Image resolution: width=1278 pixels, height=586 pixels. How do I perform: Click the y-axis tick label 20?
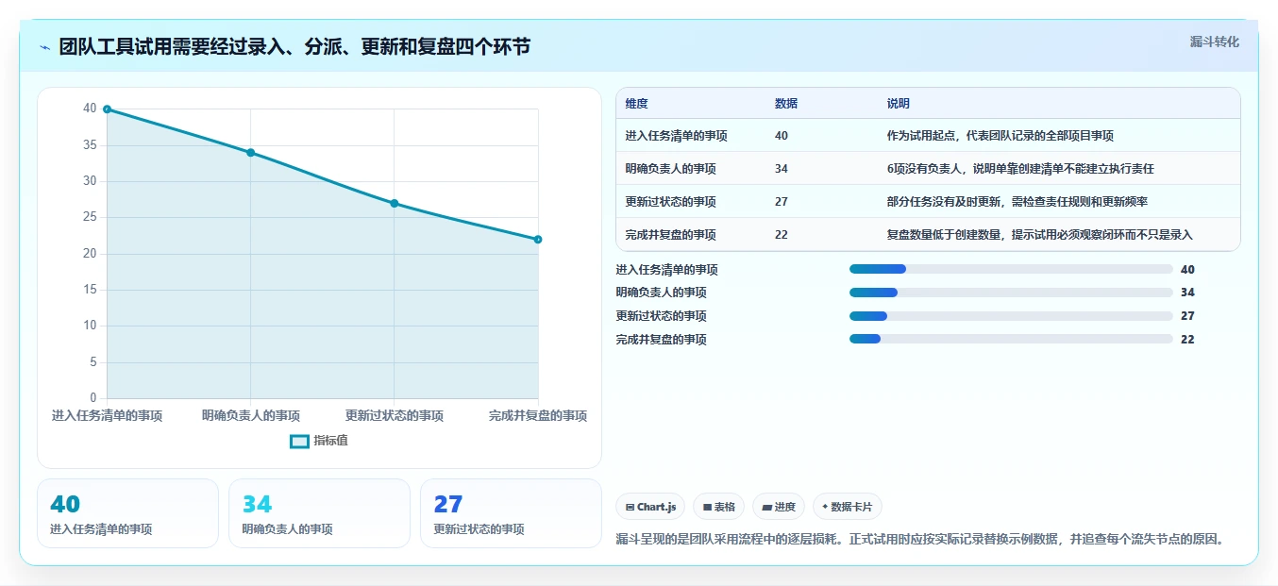[90, 254]
